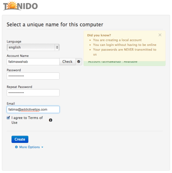The height and width of the screenshot is (173, 172).
Task: Expand More Options caret arrow
Action: pyautogui.click(x=42, y=147)
